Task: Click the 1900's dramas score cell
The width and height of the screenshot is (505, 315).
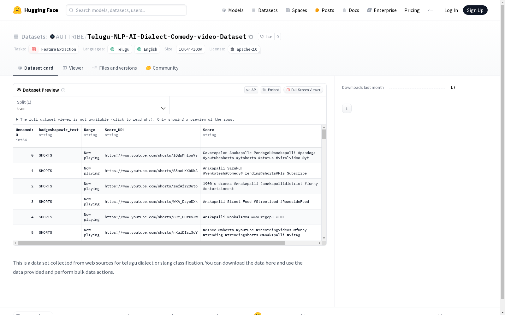Action: [261, 186]
